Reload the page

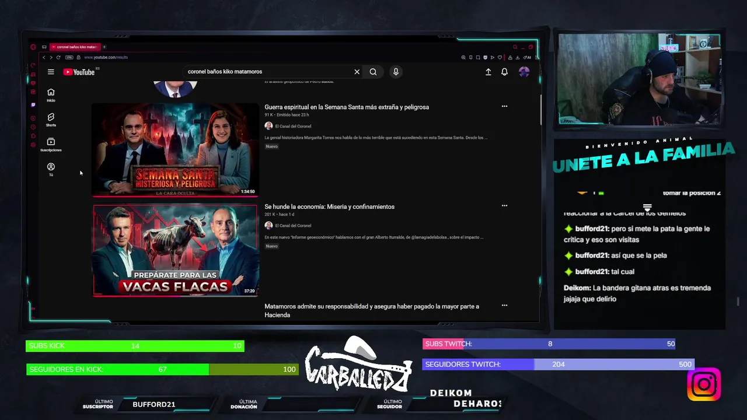[x=58, y=57]
